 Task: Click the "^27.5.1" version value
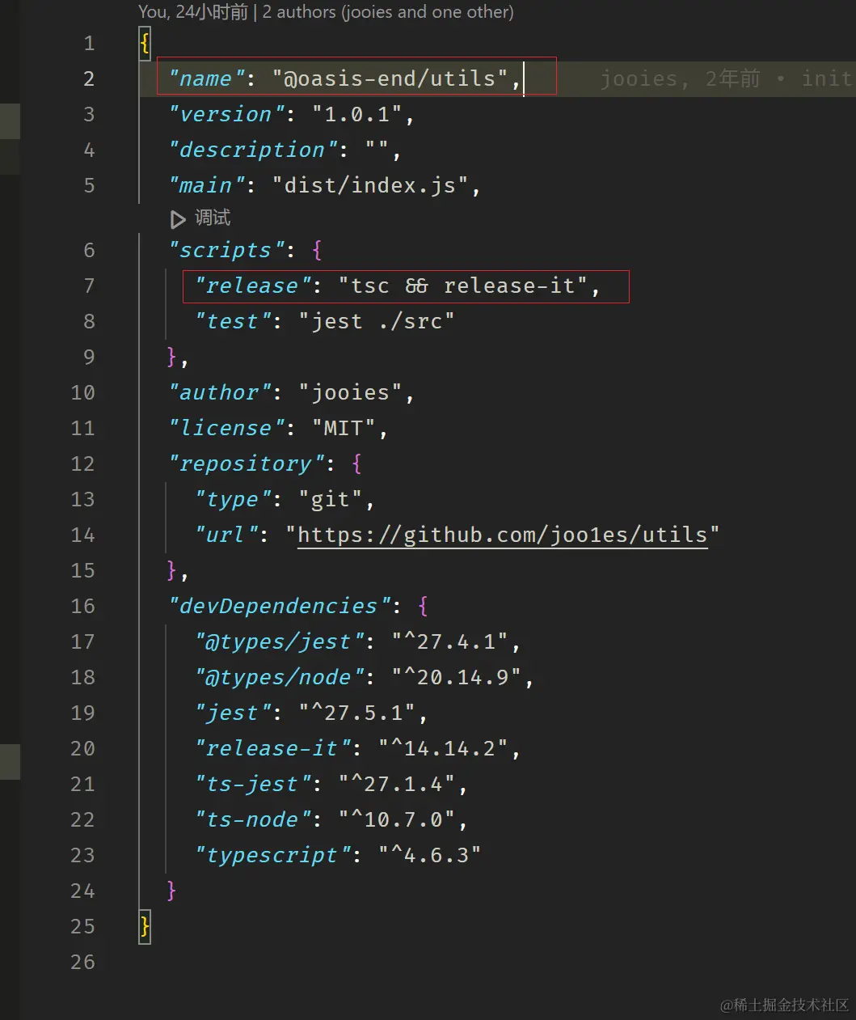(x=357, y=713)
